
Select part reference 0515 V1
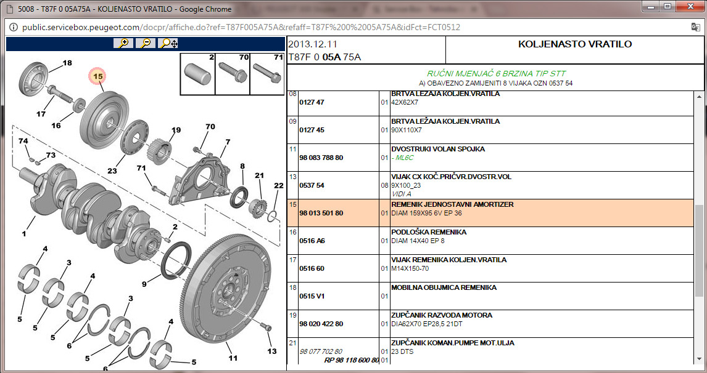312,296
